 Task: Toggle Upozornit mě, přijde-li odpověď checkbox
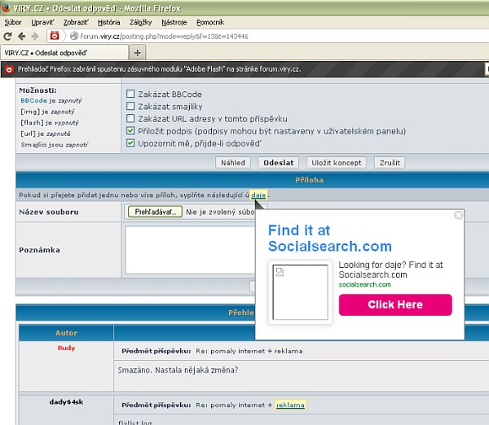(x=130, y=143)
